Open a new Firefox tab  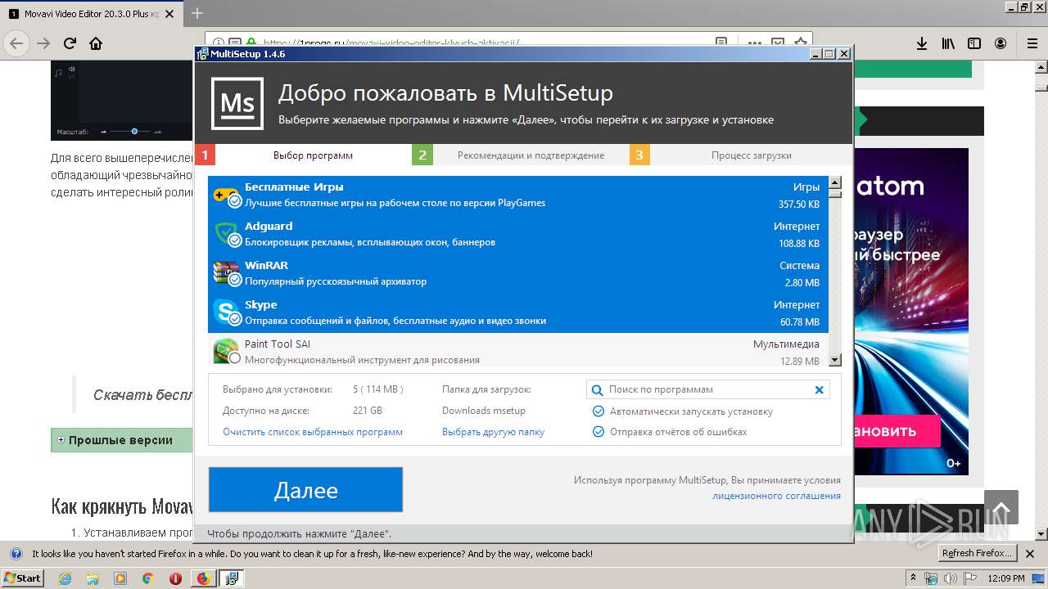point(197,13)
